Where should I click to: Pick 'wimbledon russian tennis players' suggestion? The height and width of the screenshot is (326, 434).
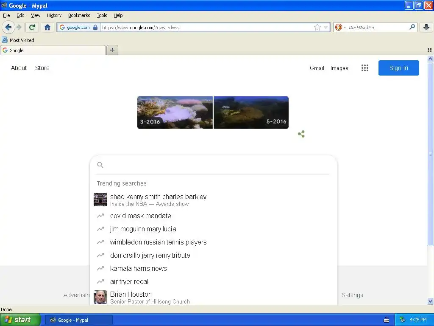pyautogui.click(x=213, y=242)
